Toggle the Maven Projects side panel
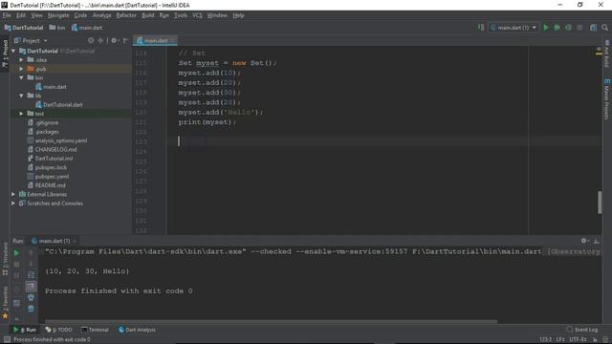 click(607, 99)
